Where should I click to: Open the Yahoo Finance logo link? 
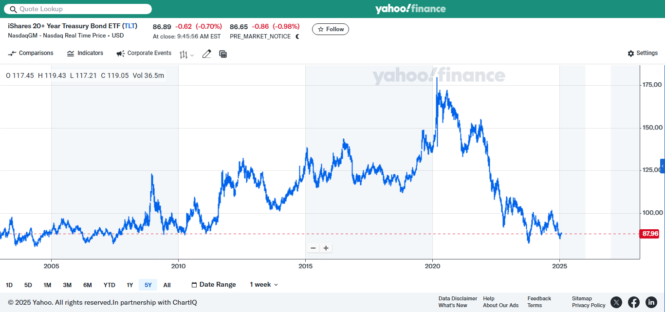(x=410, y=9)
